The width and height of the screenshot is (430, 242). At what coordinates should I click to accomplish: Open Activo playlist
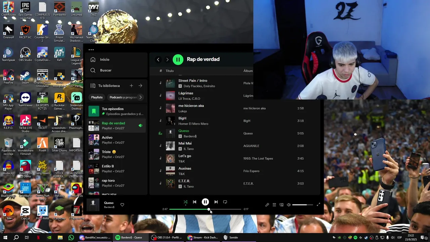(117, 140)
